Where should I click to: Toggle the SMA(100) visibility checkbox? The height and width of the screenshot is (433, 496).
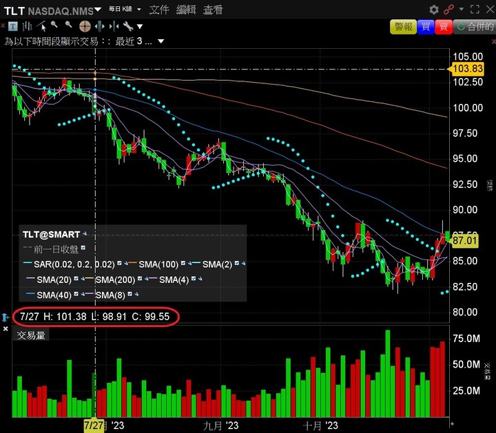(x=183, y=263)
